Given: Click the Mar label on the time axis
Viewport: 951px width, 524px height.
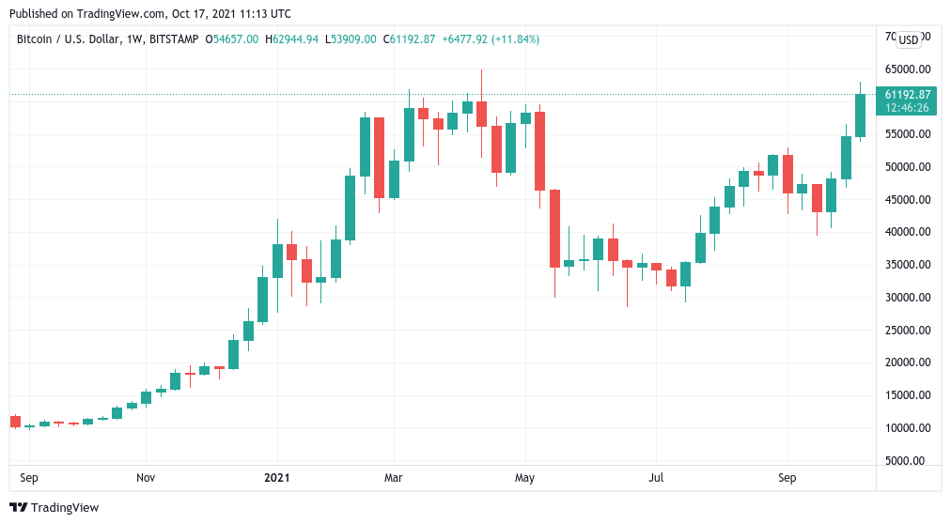Looking at the screenshot, I should [x=394, y=478].
